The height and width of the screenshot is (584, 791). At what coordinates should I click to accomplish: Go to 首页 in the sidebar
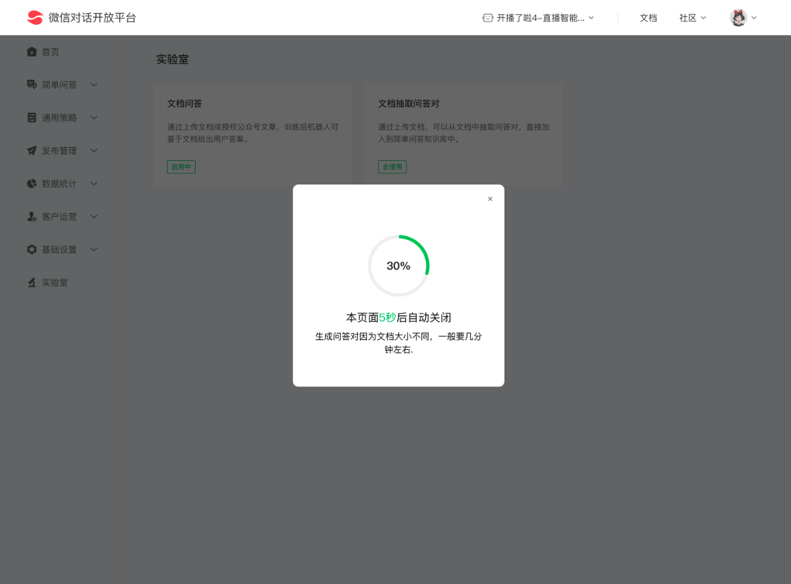pyautogui.click(x=50, y=52)
